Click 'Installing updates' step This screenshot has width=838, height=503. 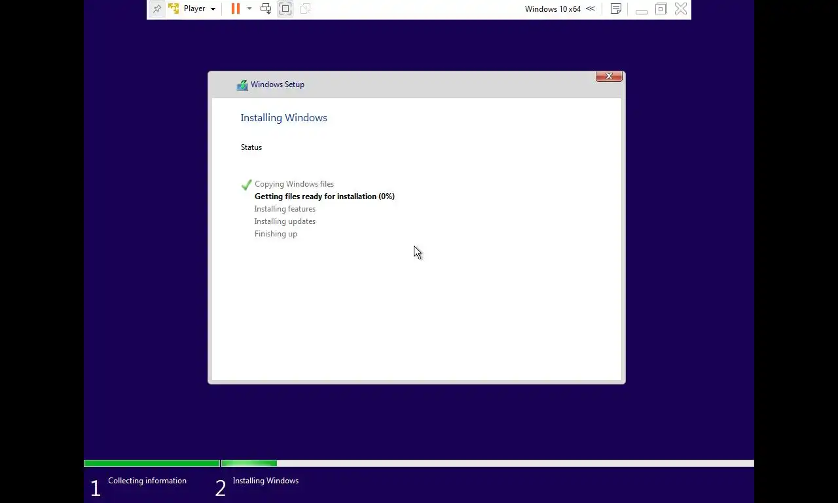[285, 221]
